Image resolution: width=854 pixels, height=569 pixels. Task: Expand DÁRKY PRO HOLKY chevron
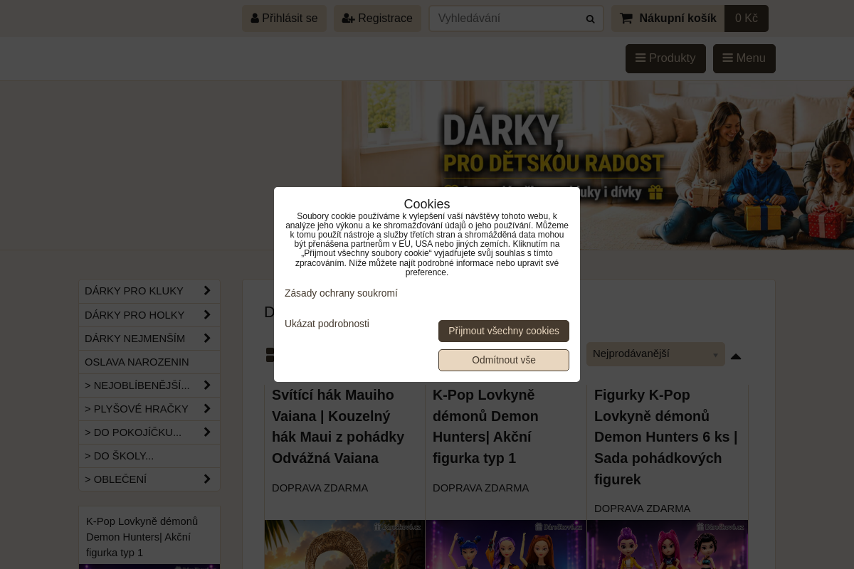click(x=207, y=314)
